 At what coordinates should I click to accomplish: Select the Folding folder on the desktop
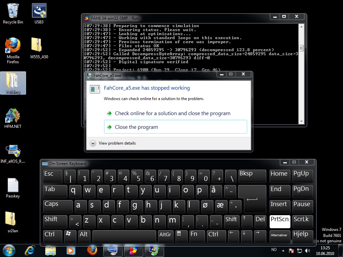tap(13, 83)
